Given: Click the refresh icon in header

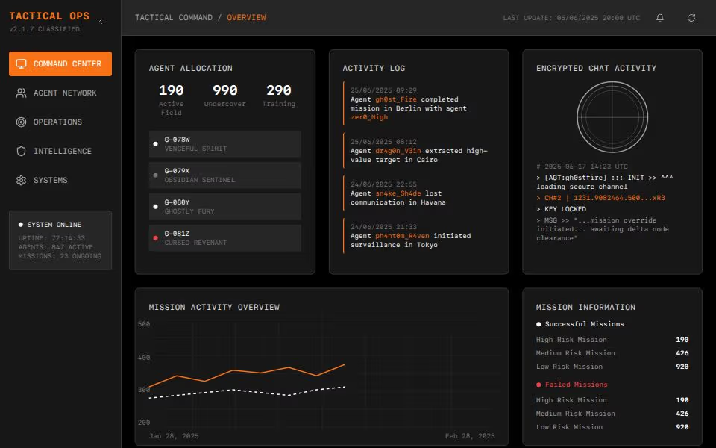Looking at the screenshot, I should click(x=691, y=18).
